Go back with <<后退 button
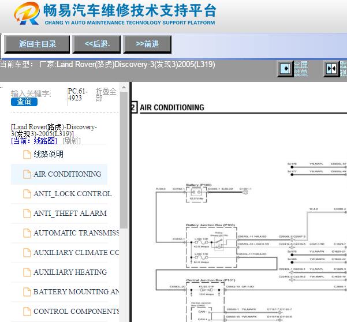Image resolution: width=347 pixels, height=322 pixels. pos(96,44)
